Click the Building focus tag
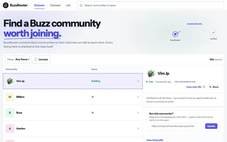This screenshot has height=142, width=227. (96, 81)
